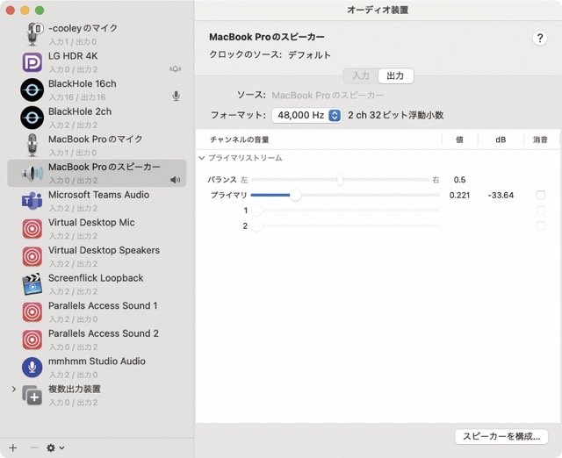
Task: Click the Parallels Access Sound 2 icon
Action: pyautogui.click(x=32, y=340)
